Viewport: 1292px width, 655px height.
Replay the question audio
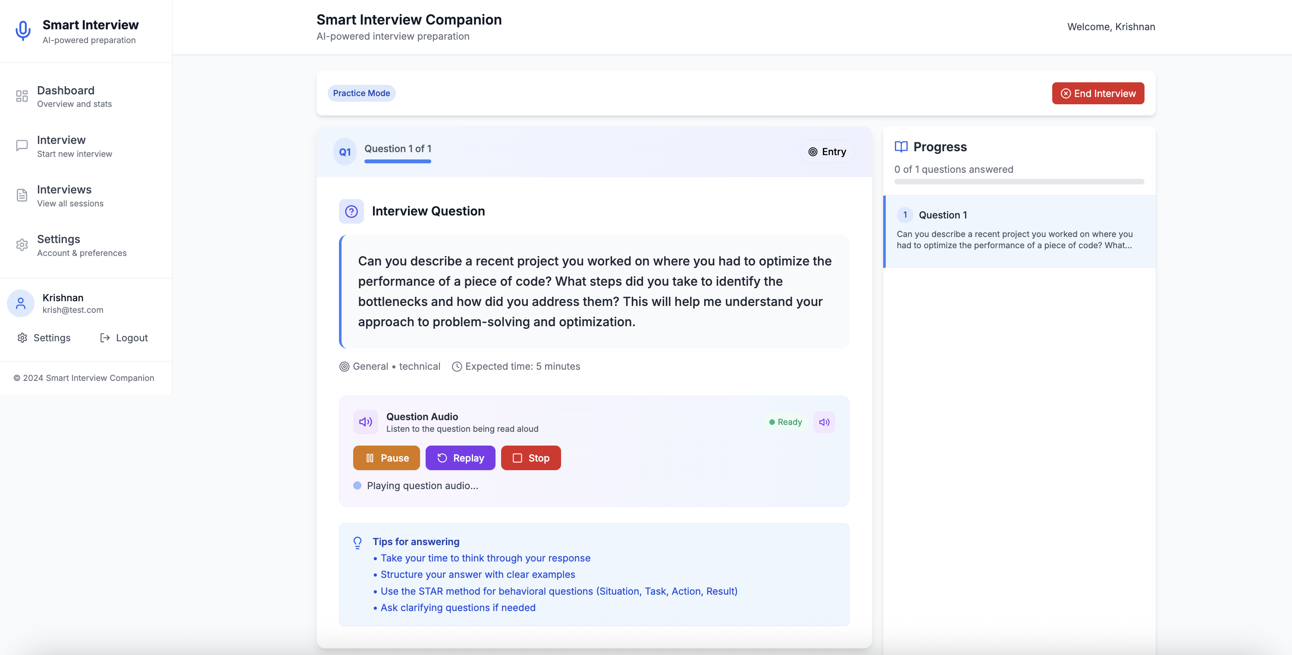tap(460, 458)
